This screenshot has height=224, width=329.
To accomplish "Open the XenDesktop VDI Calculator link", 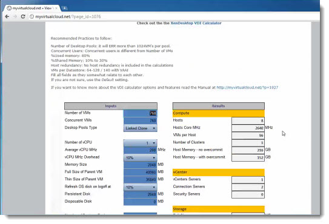I will click(x=196, y=23).
